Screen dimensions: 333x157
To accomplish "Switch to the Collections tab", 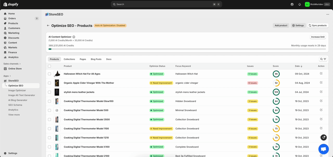I will click(x=69, y=59).
